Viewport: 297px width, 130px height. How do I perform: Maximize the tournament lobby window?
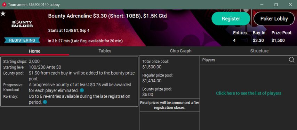pyautogui.click(x=276, y=5)
